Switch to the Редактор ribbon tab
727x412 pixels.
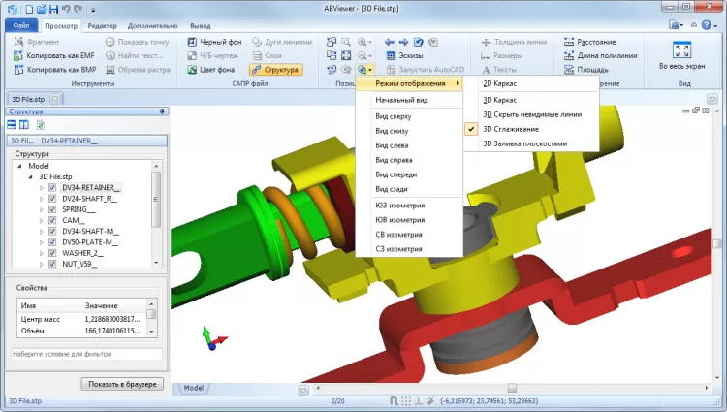click(103, 26)
